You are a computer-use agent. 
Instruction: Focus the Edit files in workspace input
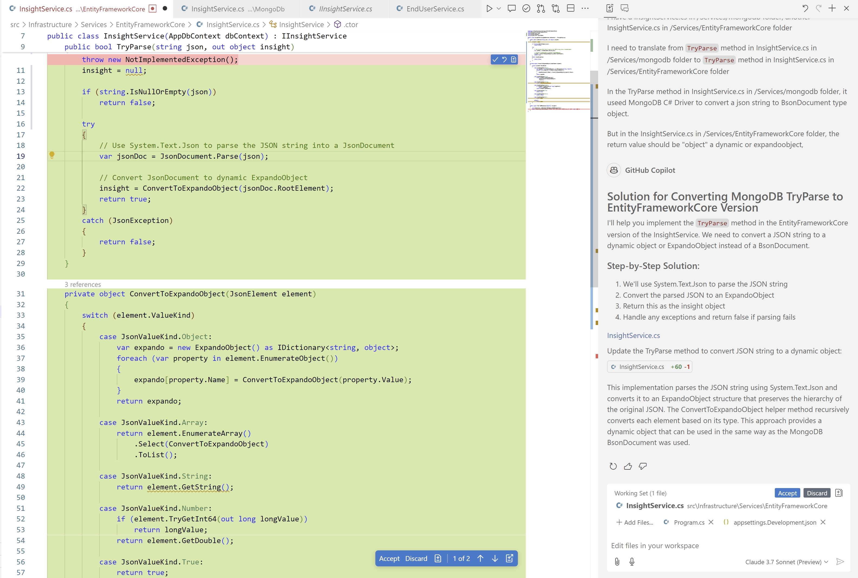point(728,545)
